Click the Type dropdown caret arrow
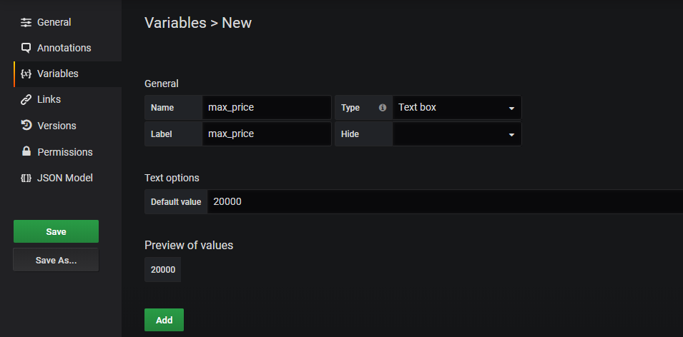 pos(511,109)
